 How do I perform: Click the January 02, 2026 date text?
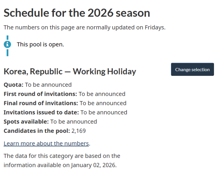tap(93, 165)
